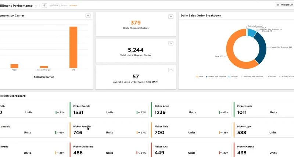Screen dimensions: 294x157
Task: Select Picker Iibia card name
Action: pyautogui.click(x=161, y=126)
